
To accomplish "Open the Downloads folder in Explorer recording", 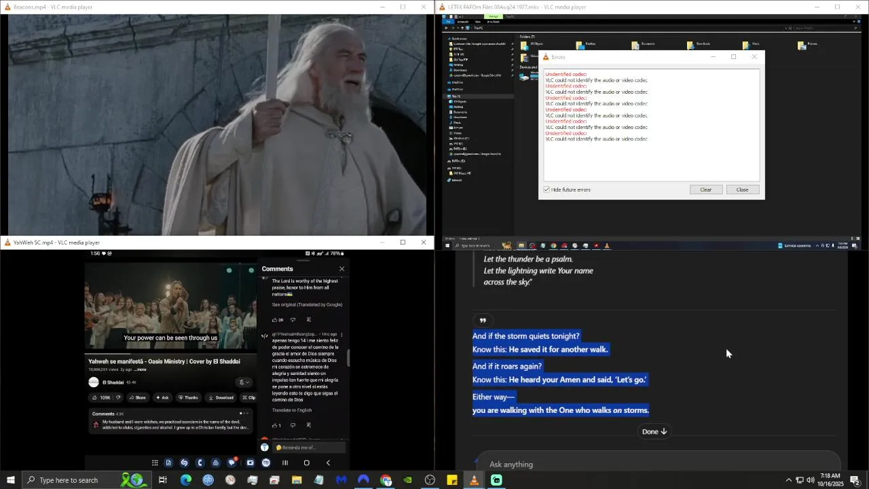I will [698, 45].
